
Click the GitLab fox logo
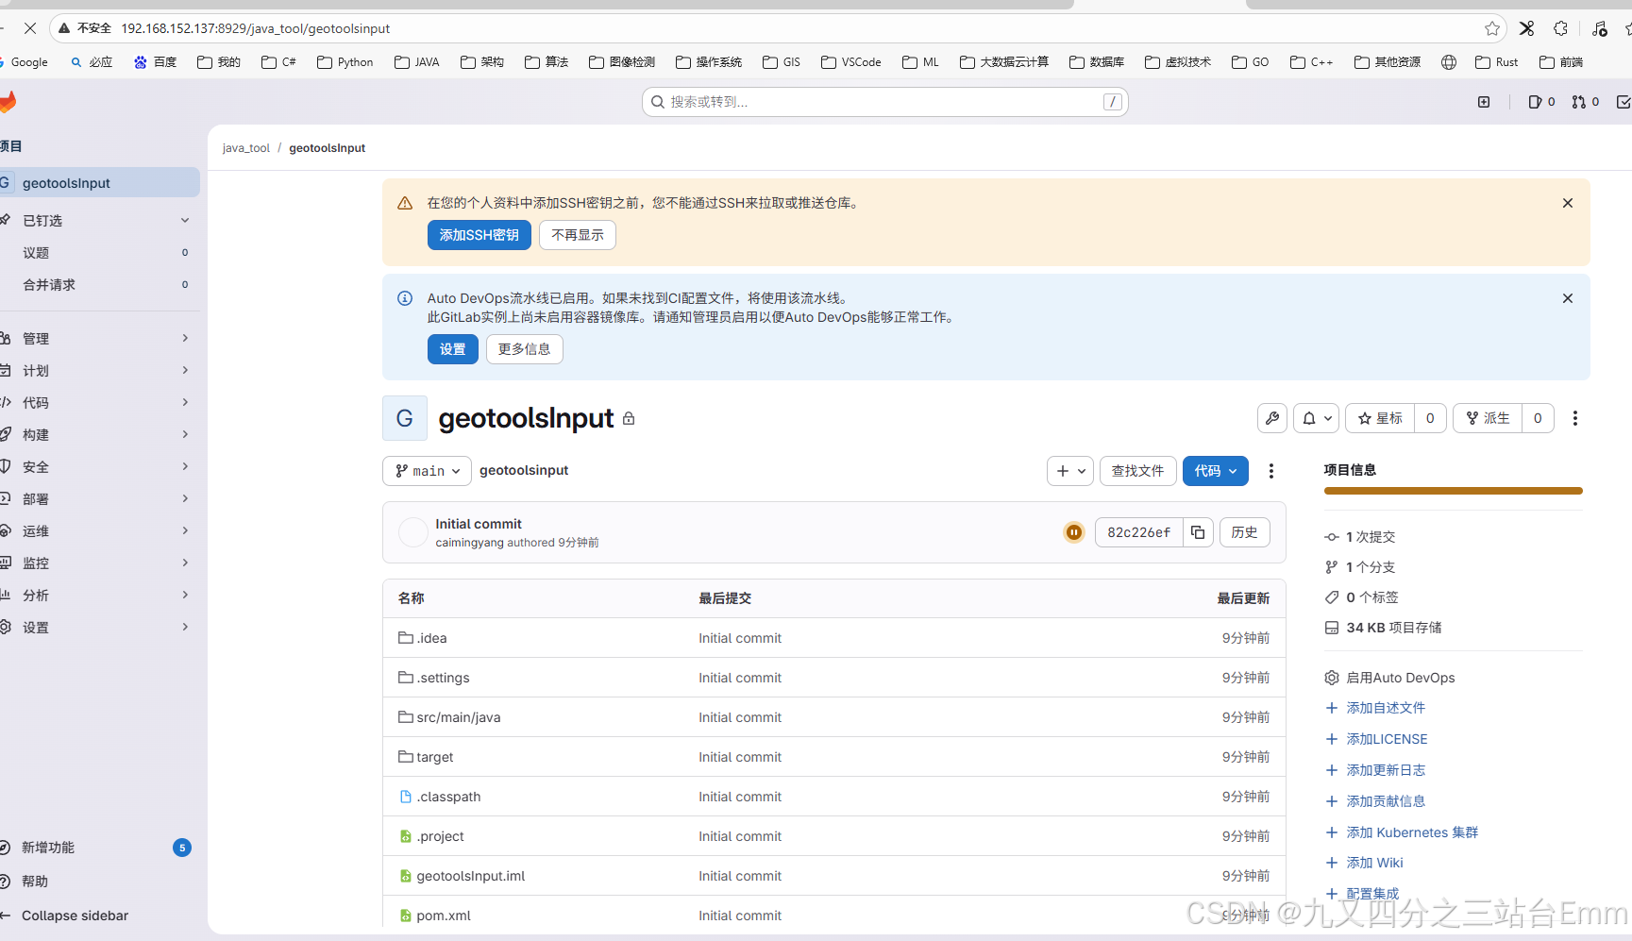tap(8, 102)
